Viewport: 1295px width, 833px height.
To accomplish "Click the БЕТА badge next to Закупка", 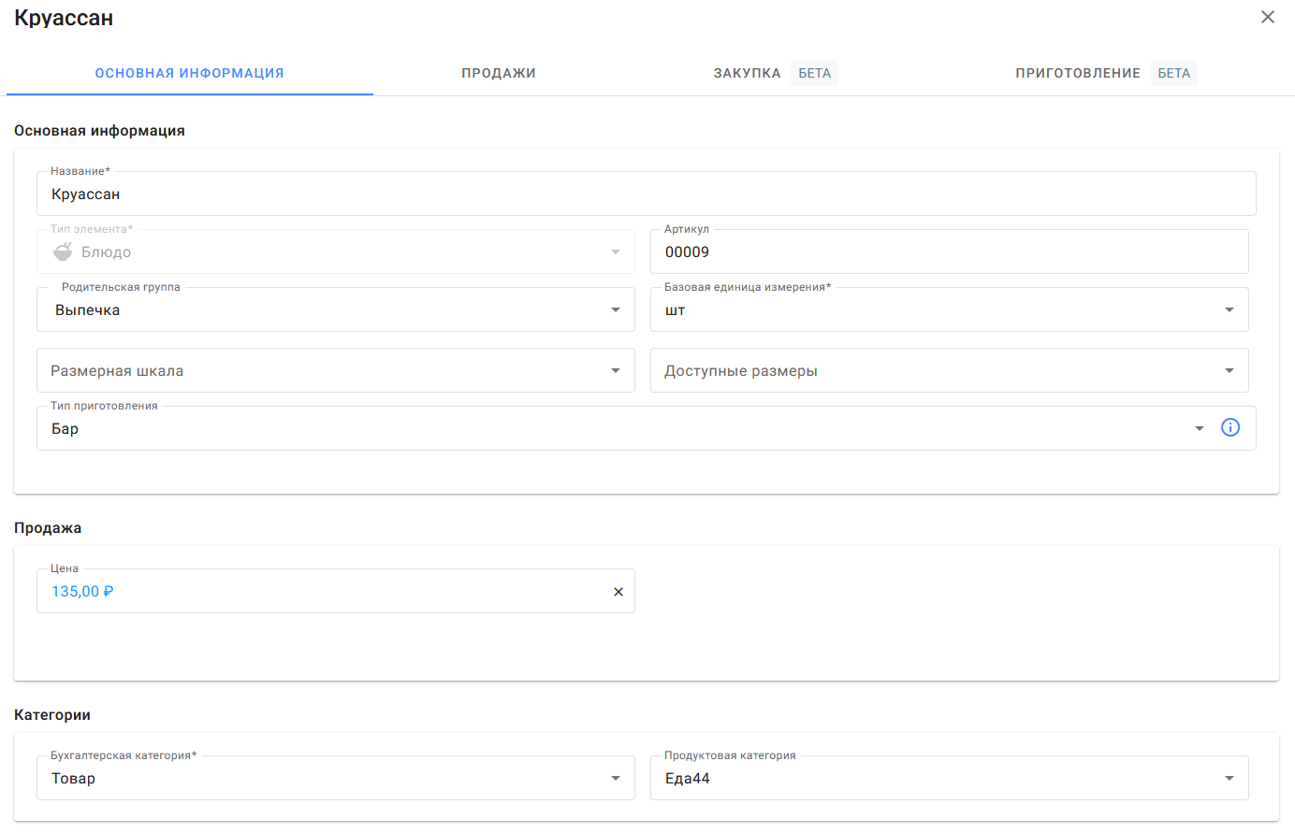I will tap(814, 73).
